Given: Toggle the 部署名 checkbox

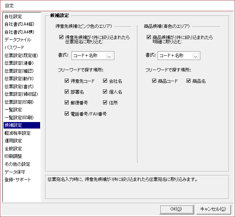Looking at the screenshot, I should pyautogui.click(x=67, y=92).
